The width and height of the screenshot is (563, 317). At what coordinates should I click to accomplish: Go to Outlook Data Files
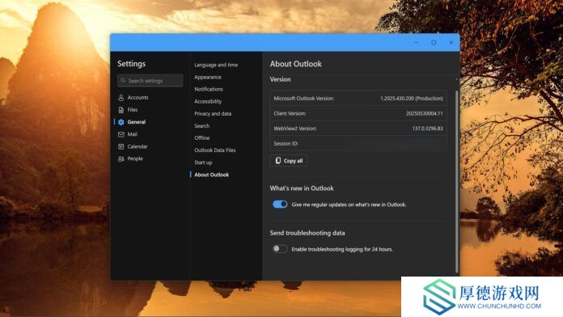pyautogui.click(x=214, y=150)
